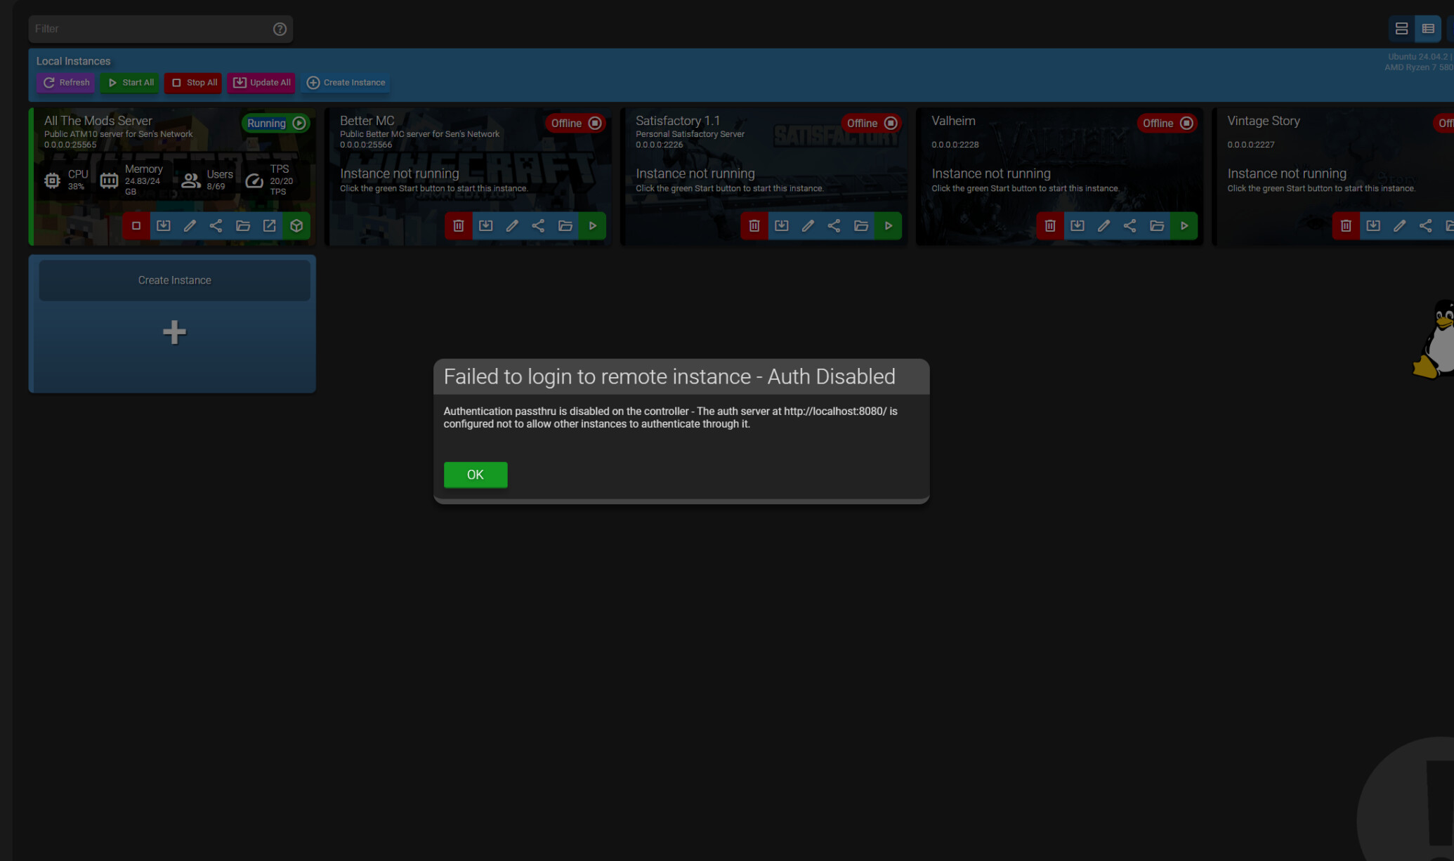Edit the Better MC instance
Image resolution: width=1454 pixels, height=861 pixels.
(512, 226)
